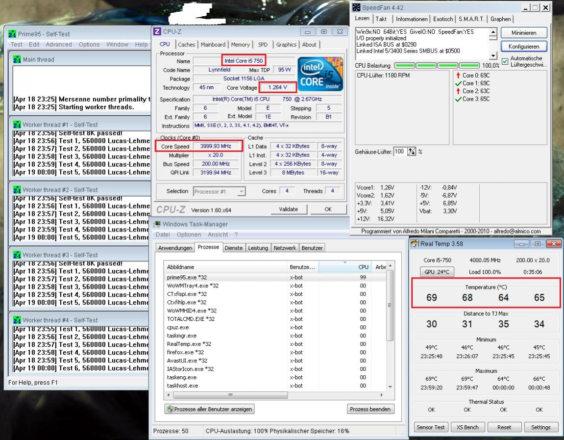Open the Benutzer tab in Task-Manager
Image resolution: width=564 pixels, height=440 pixels.
(312, 248)
